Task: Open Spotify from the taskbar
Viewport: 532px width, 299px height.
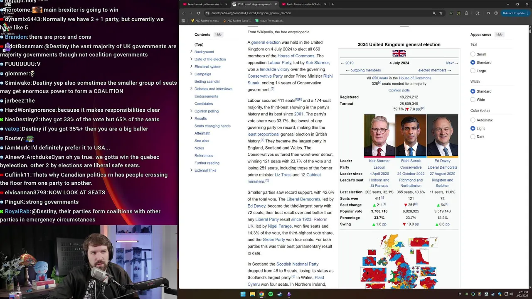Action: [x=271, y=294]
